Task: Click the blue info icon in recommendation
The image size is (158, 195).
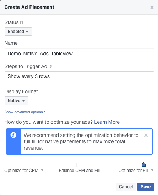Action: pos(13,135)
